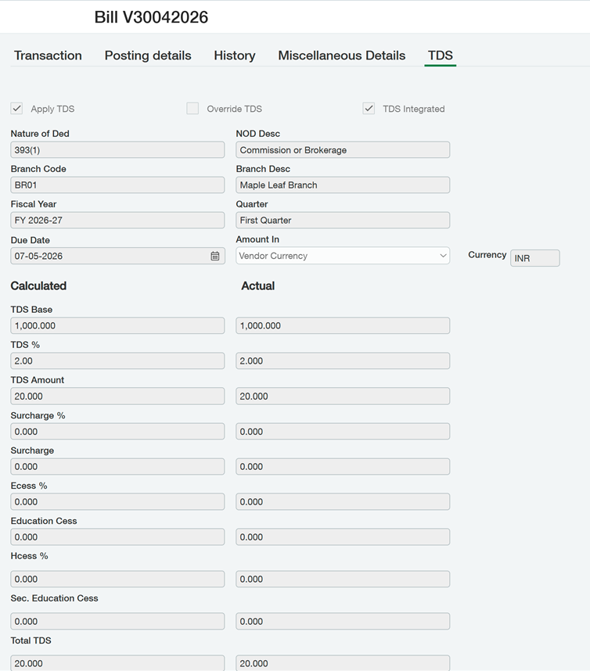Click the Actual TDS Base field
This screenshot has width=590, height=671.
pyautogui.click(x=343, y=325)
